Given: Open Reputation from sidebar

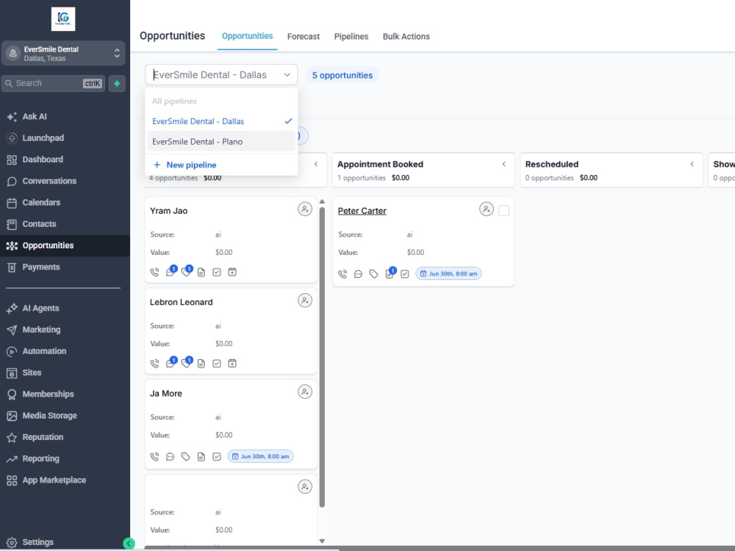Looking at the screenshot, I should coord(43,437).
